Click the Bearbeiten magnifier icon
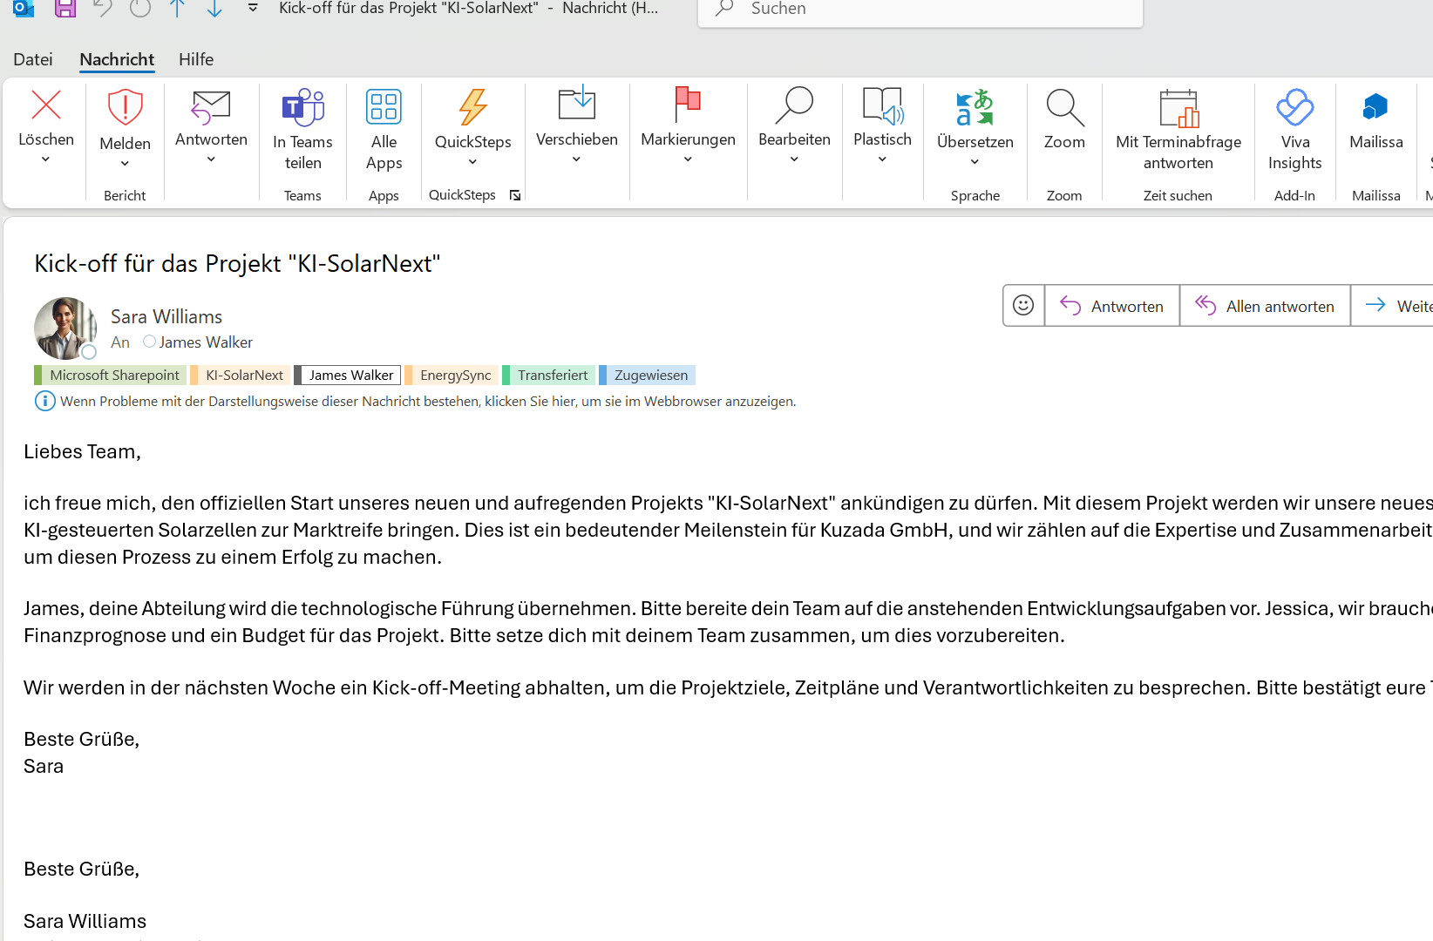Screen dimensions: 1433x941 click(x=794, y=105)
